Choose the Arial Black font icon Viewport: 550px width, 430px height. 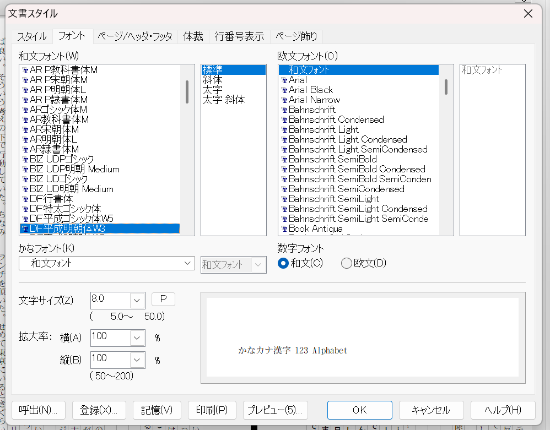[284, 90]
